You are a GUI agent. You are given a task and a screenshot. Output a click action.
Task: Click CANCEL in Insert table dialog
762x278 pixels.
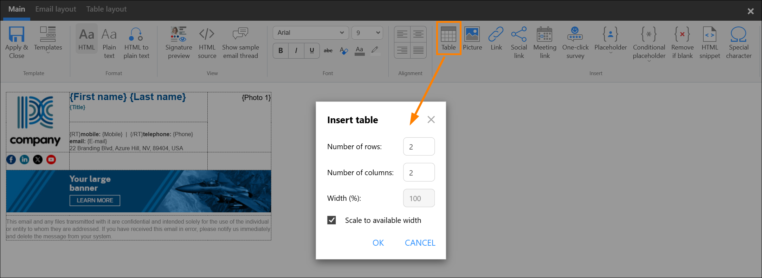click(420, 243)
